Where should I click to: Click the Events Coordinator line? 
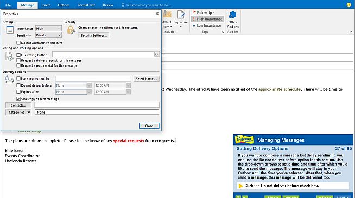(22, 156)
